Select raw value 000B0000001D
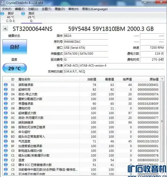167x177 pixels. [148, 160]
